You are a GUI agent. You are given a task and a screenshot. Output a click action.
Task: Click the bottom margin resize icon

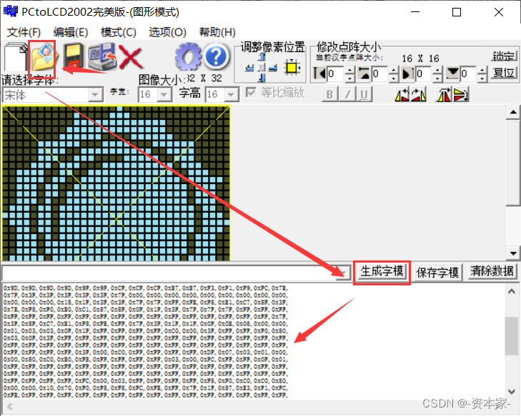452,73
